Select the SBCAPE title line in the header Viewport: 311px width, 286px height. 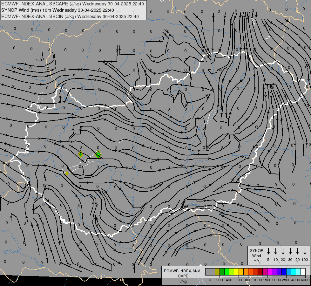tap(73, 4)
